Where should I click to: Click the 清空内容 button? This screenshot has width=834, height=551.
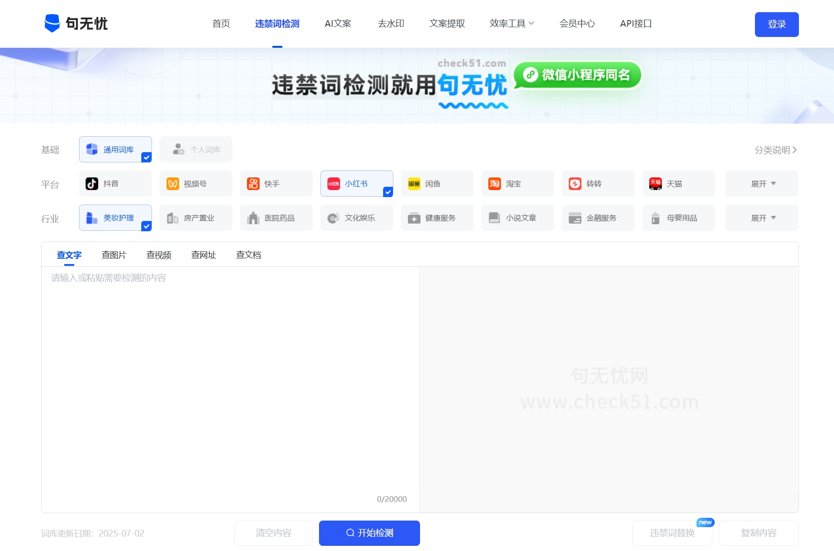tap(274, 533)
